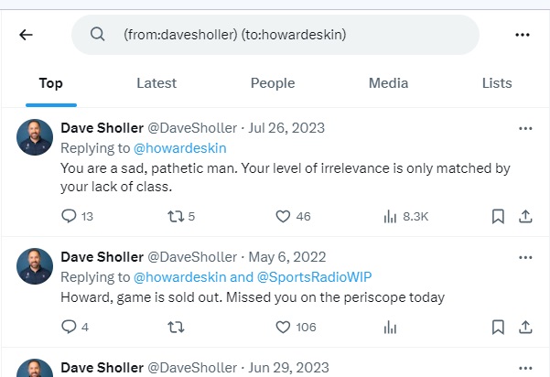
Task: View analytics showing 8.3K views
Action: 391,217
